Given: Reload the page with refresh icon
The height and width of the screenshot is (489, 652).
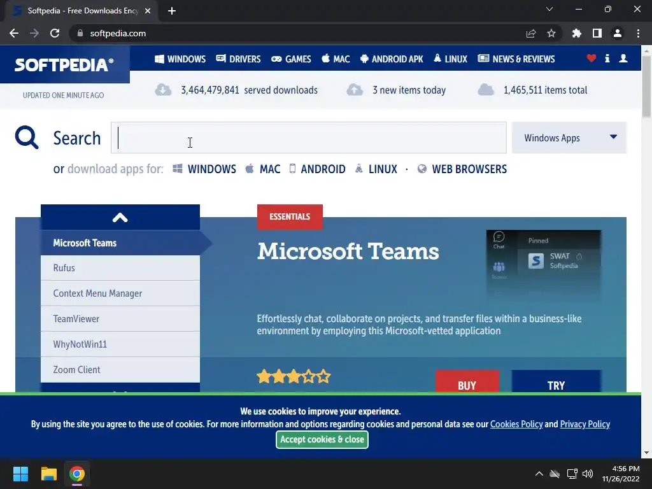Looking at the screenshot, I should pos(55,33).
